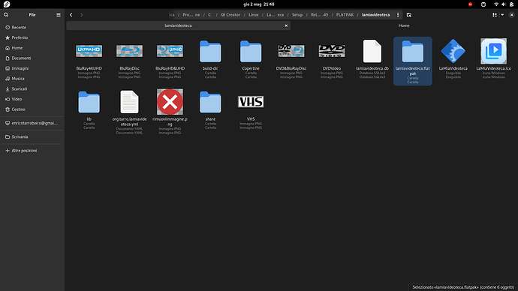Click Qt Creator in the path bar
This screenshot has height=291, width=518.
tap(230, 15)
